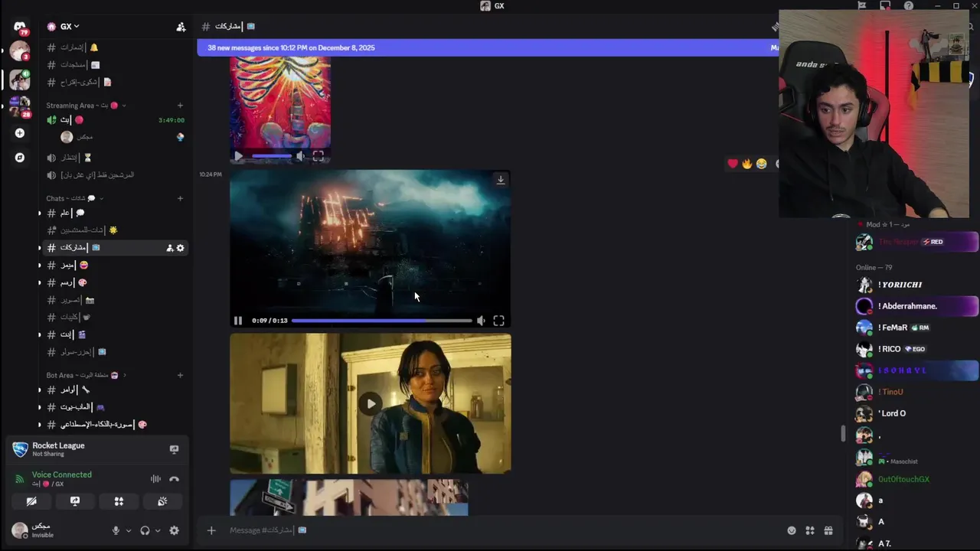The image size is (980, 551).
Task: Click create invite icon on مشاركات channel row
Action: 170,248
